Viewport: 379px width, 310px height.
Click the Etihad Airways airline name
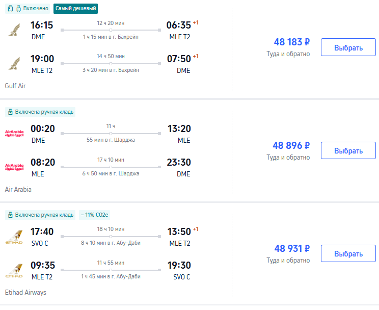coord(26,292)
